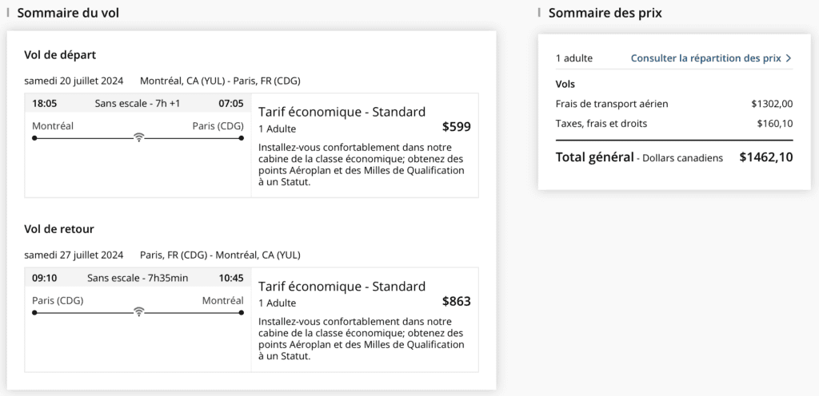Click the "Vol de retour" heading
819x396 pixels.
click(59, 228)
